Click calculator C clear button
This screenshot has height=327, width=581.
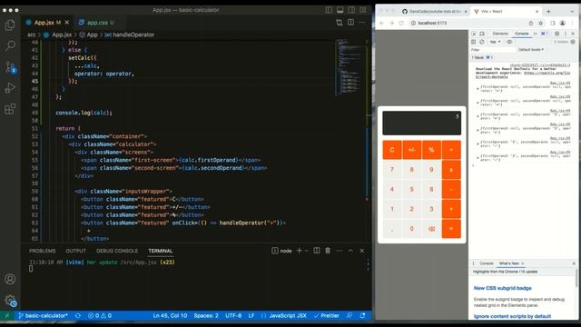(392, 150)
